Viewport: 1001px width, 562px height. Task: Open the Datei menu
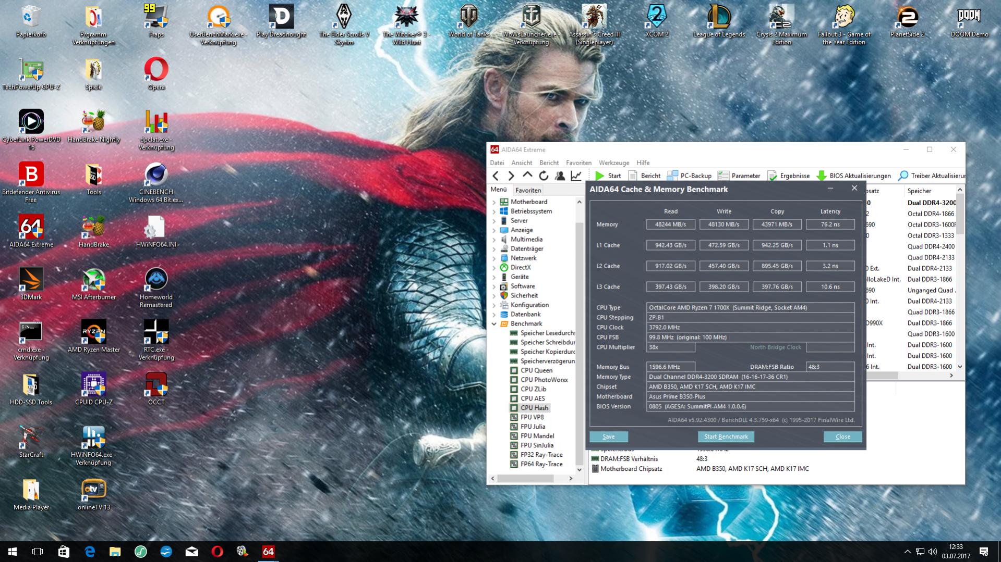click(497, 163)
